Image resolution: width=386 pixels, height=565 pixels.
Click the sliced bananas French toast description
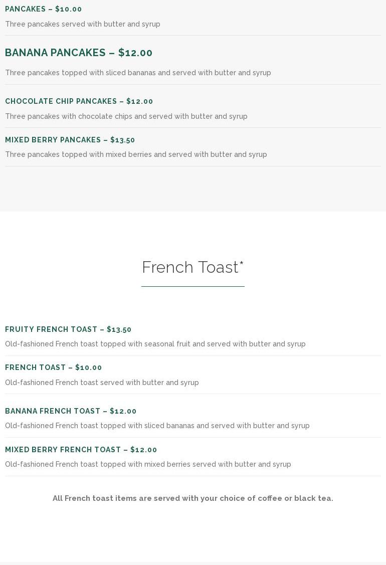(157, 426)
